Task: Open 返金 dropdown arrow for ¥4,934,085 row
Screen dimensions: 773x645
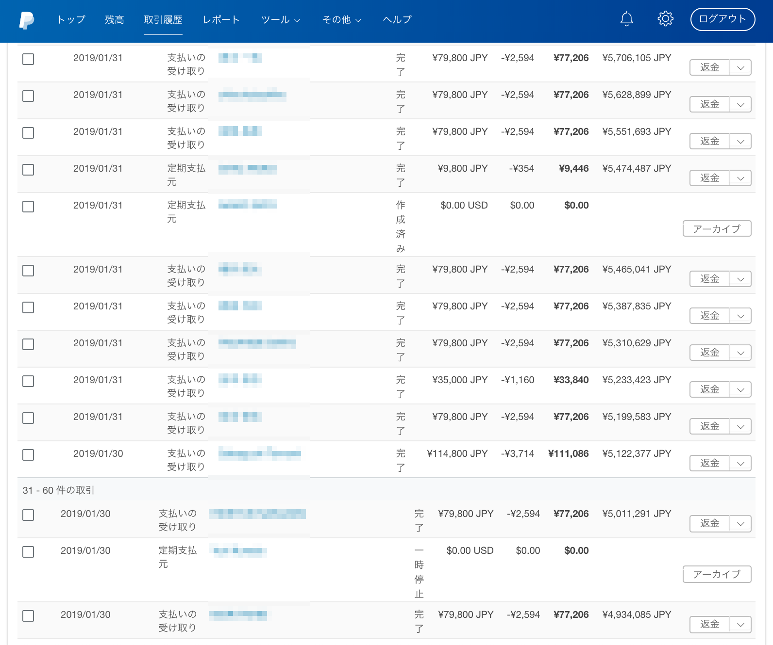Action: coord(740,624)
